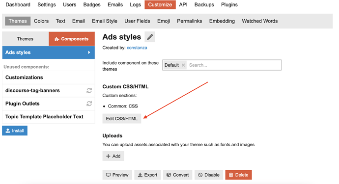Viewport: 339px width, 184px height.
Task: Click the Install button
Action: click(15, 131)
